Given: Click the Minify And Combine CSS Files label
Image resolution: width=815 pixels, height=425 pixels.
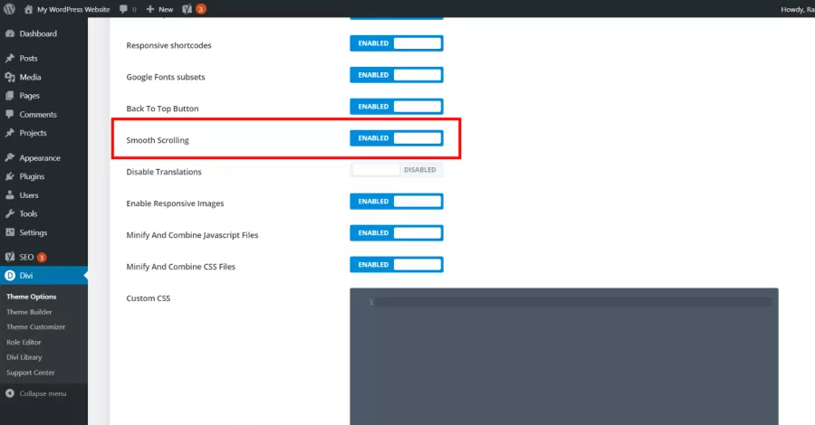Looking at the screenshot, I should [181, 267].
